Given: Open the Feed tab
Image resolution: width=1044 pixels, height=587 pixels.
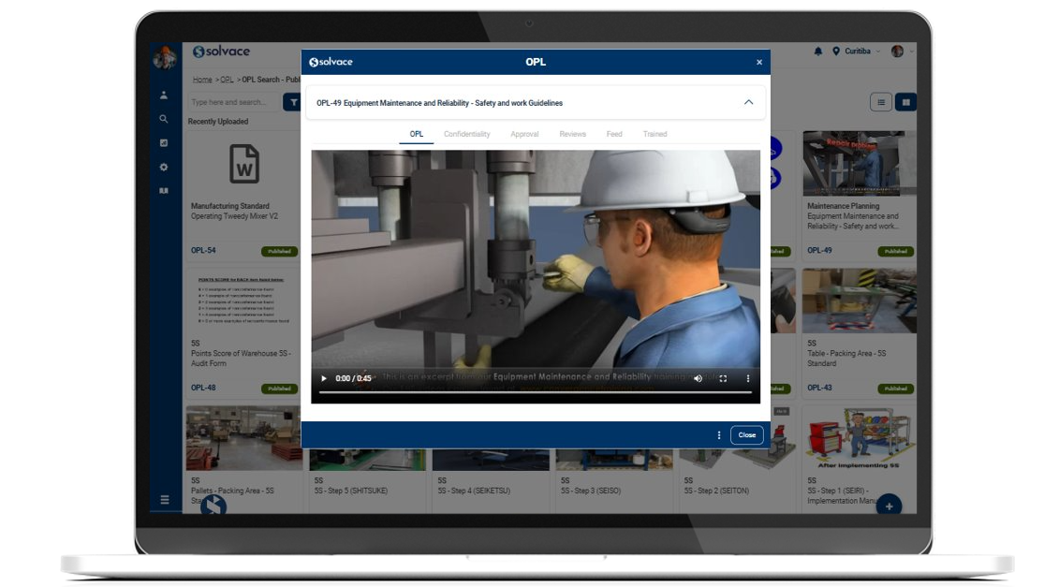Looking at the screenshot, I should pyautogui.click(x=614, y=134).
